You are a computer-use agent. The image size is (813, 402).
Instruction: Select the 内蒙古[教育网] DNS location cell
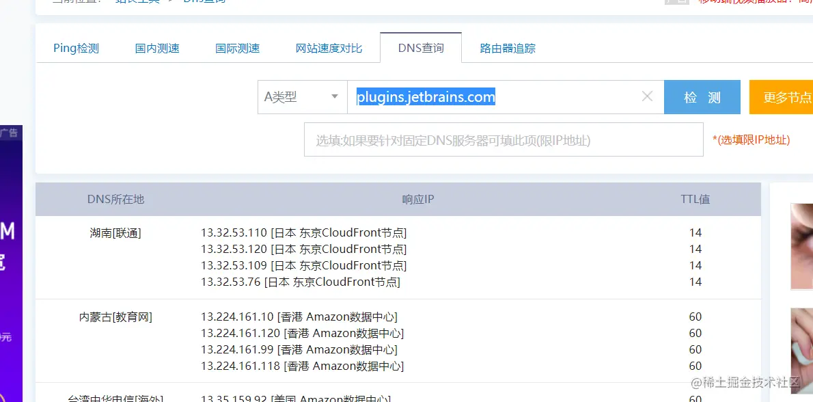[115, 317]
